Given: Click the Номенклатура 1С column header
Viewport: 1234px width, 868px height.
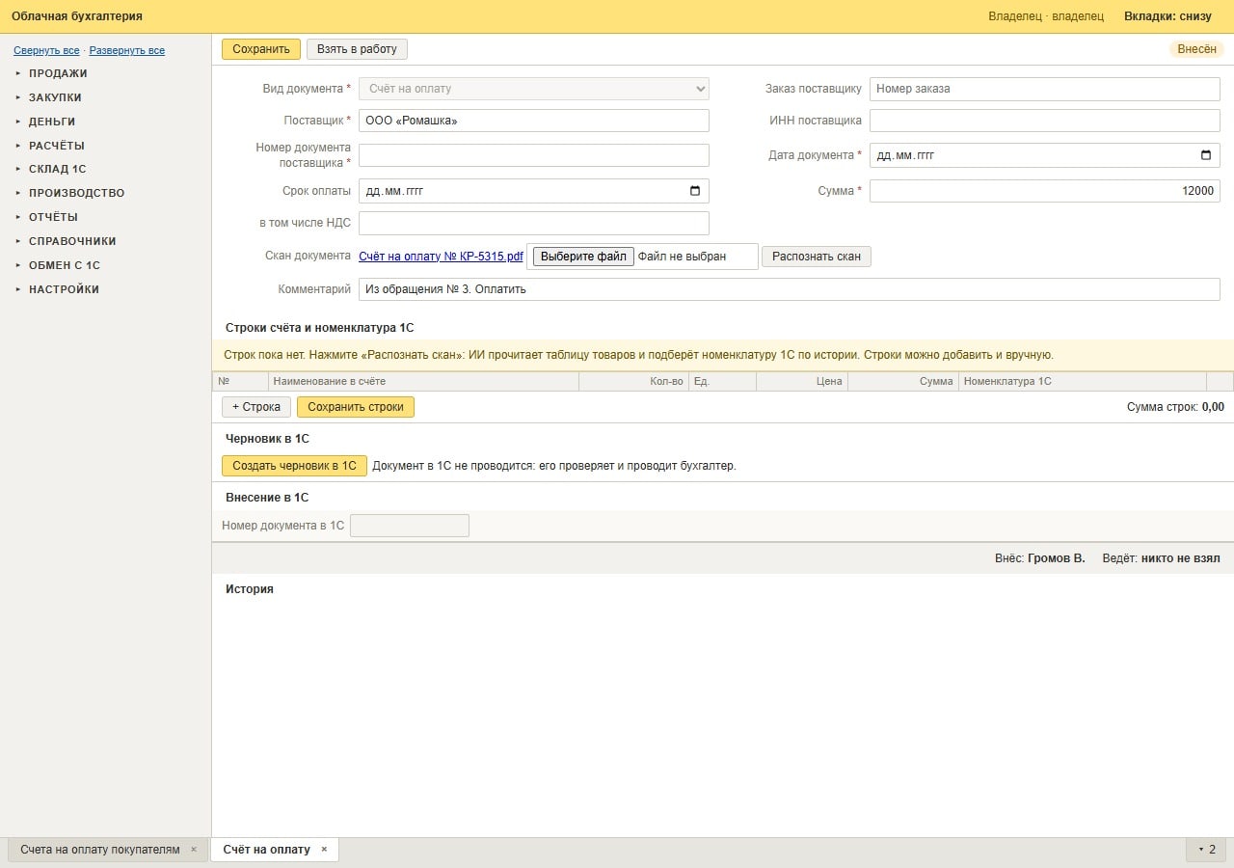Looking at the screenshot, I should coord(1083,382).
